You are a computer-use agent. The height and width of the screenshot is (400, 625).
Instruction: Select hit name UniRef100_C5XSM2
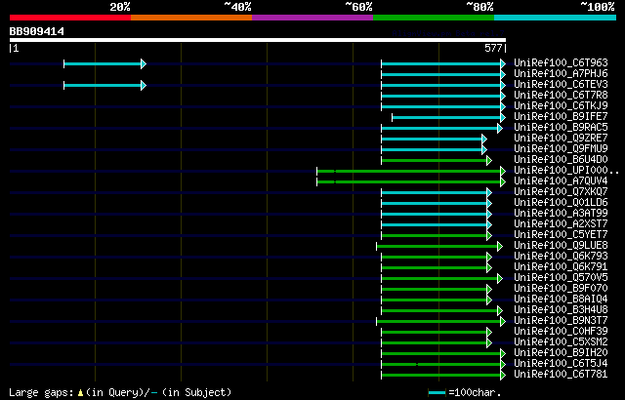pyautogui.click(x=561, y=342)
